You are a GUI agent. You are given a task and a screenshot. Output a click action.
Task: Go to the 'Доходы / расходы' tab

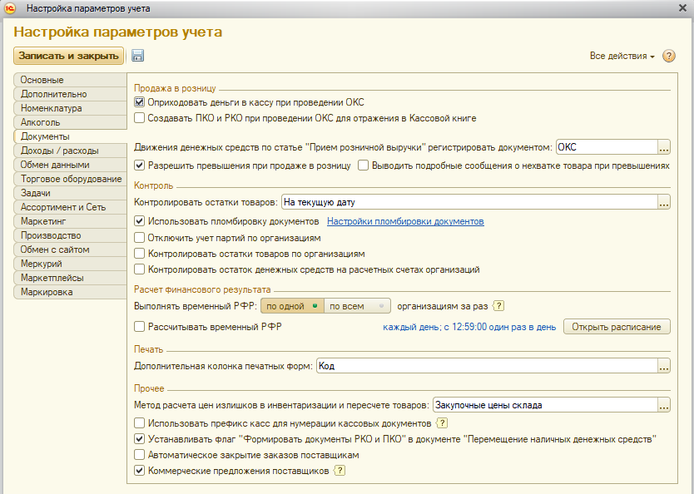(70, 151)
